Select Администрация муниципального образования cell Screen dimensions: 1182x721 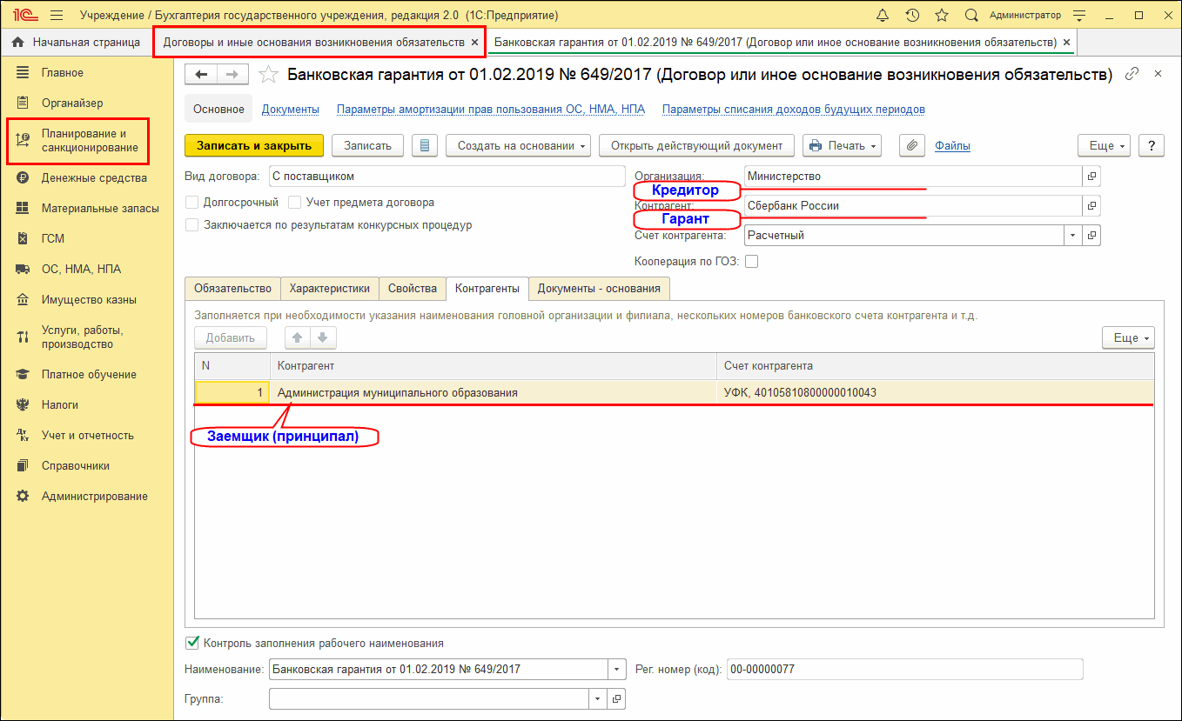tap(493, 393)
